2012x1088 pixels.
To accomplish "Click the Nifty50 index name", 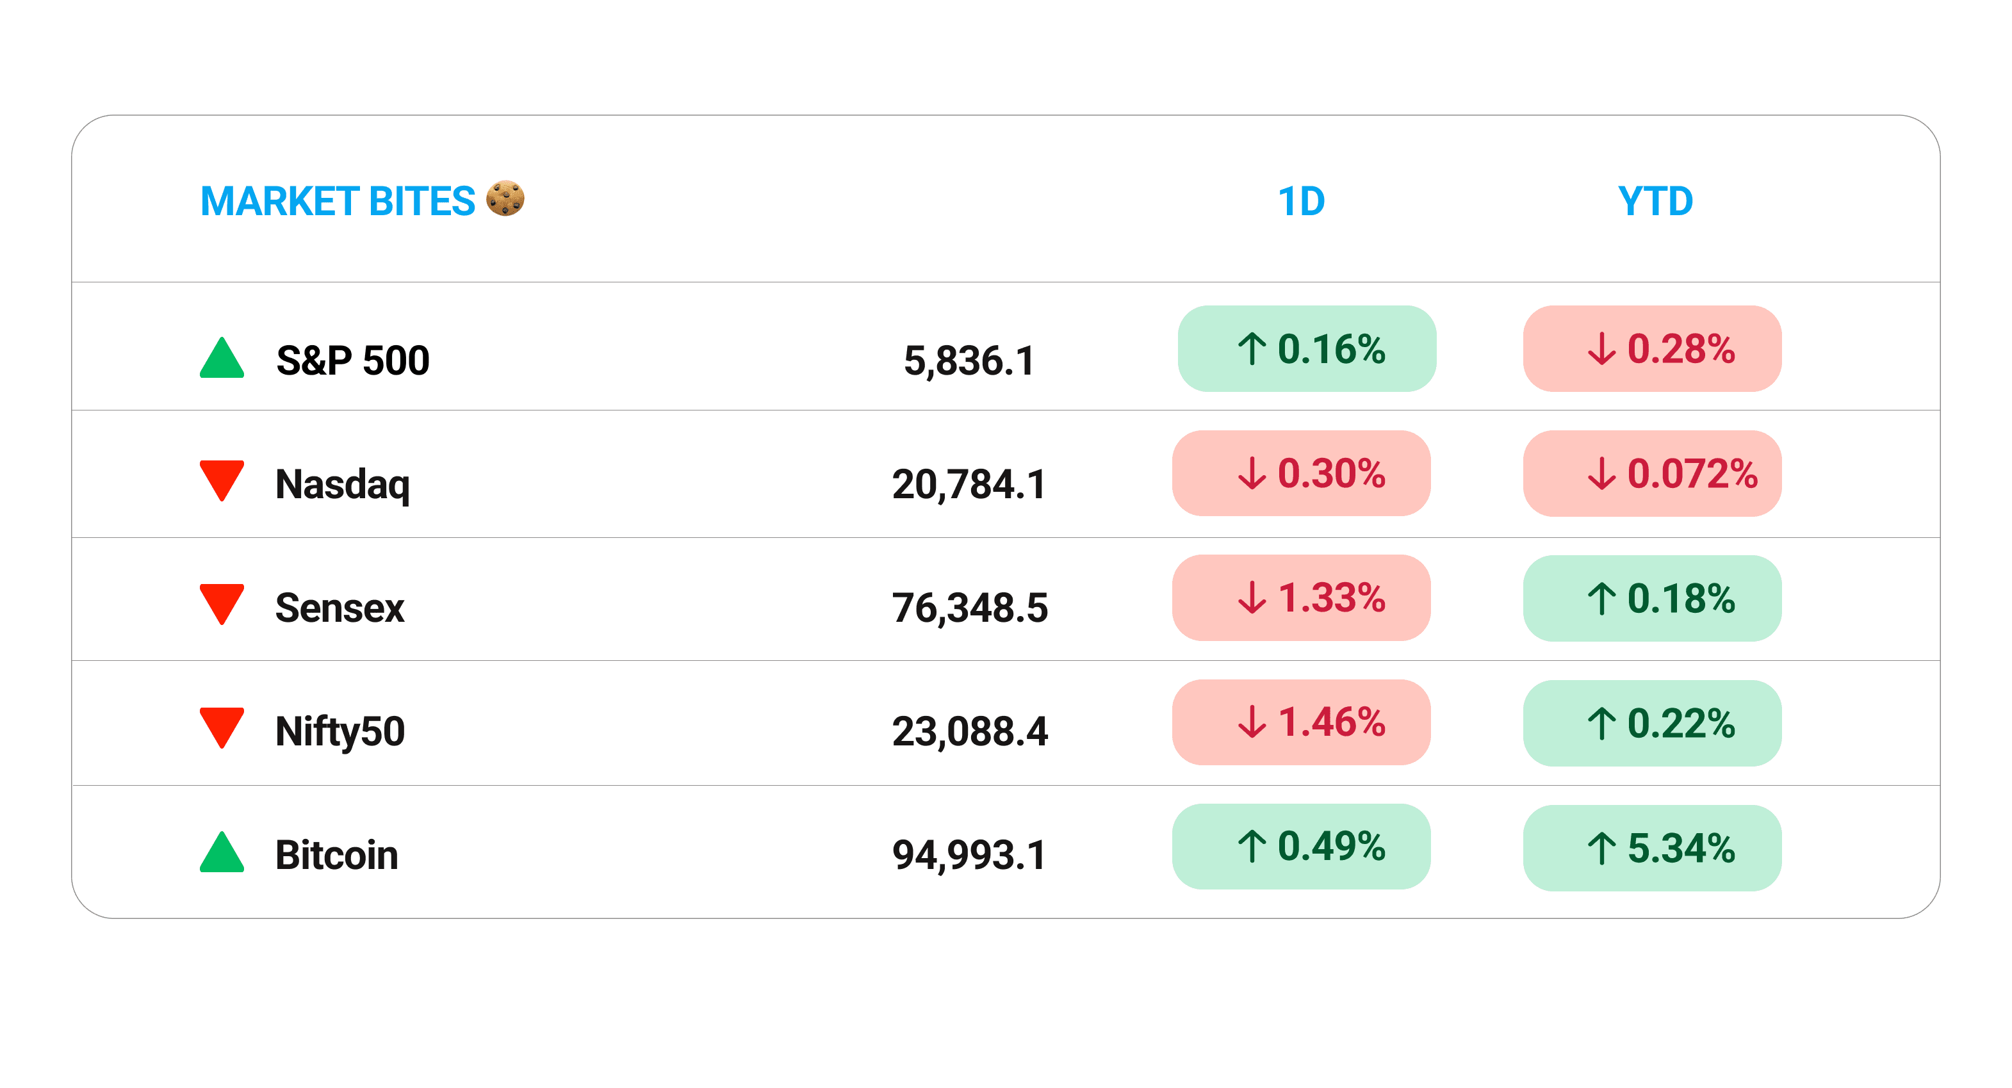I will click(339, 731).
